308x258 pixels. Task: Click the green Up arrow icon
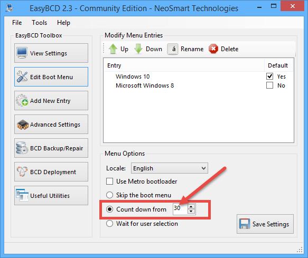point(113,49)
